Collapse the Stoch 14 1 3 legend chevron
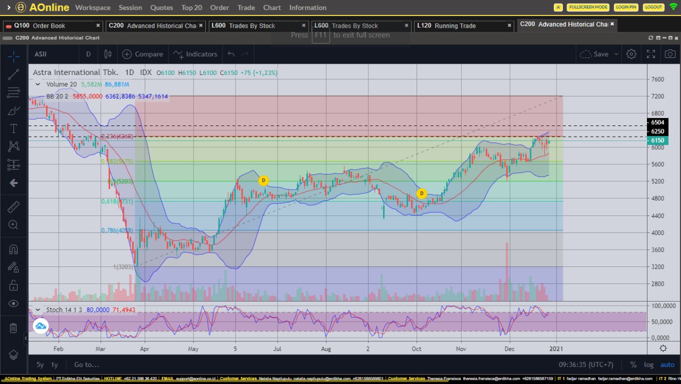Viewport: 681px width, 384px height. click(x=38, y=310)
